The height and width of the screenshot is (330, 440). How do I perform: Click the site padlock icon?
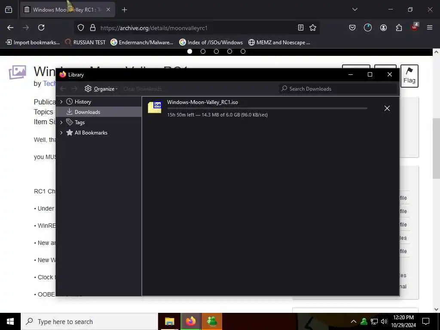(93, 27)
